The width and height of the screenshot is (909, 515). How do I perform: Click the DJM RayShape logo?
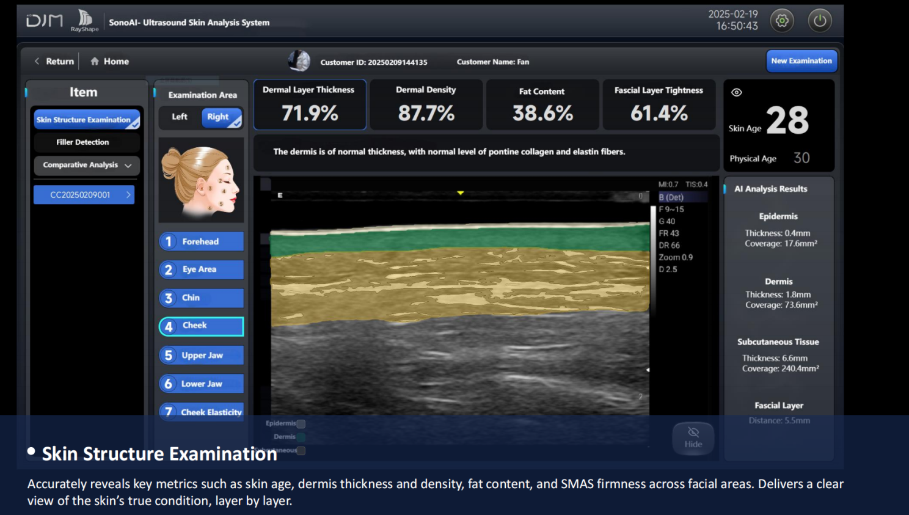(x=62, y=21)
